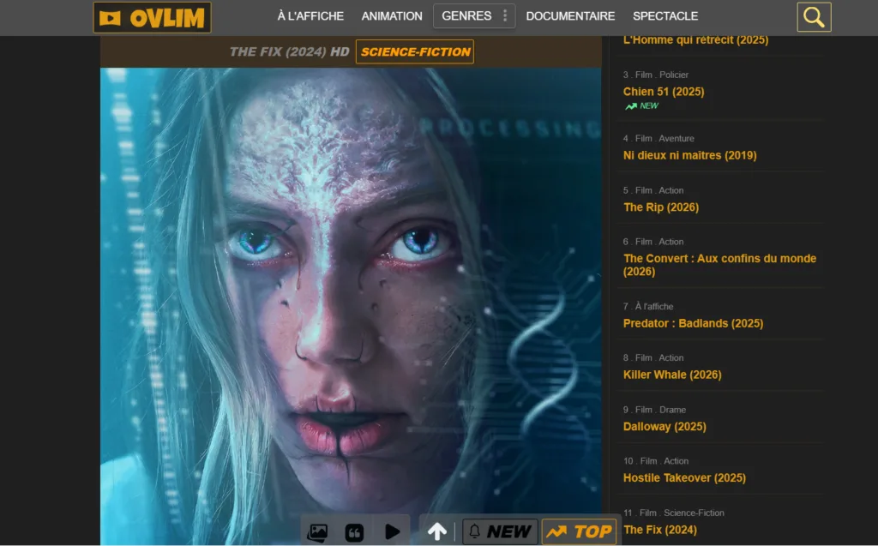Open Predator : Badlands (2025) link
This screenshot has width=878, height=546.
(x=693, y=323)
